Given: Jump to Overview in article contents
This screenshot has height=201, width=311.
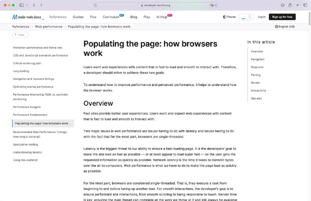Looking at the screenshot, I should coord(257,52).
